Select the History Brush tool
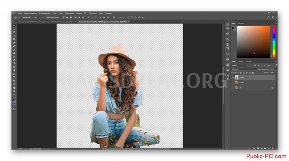 point(14,56)
